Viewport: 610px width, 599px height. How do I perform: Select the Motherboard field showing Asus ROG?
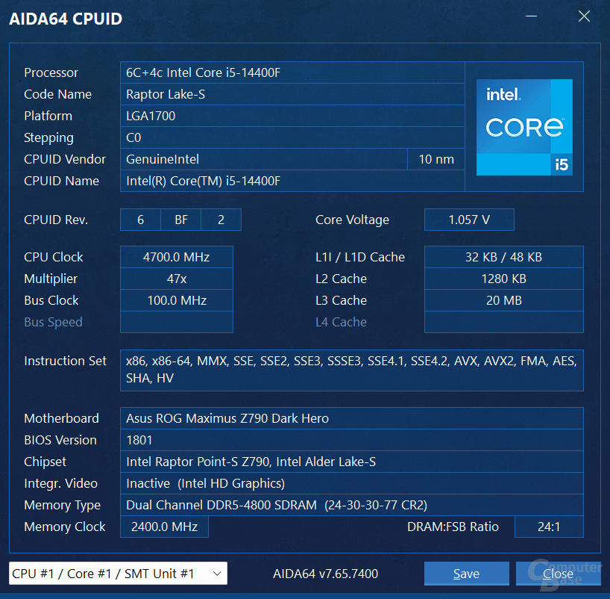pos(351,418)
